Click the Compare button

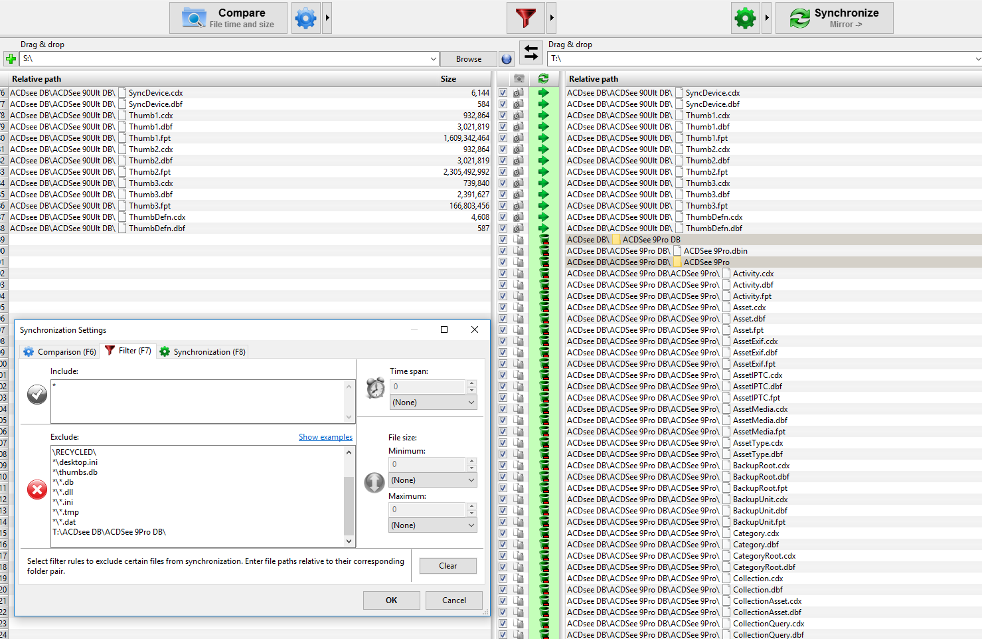(228, 18)
